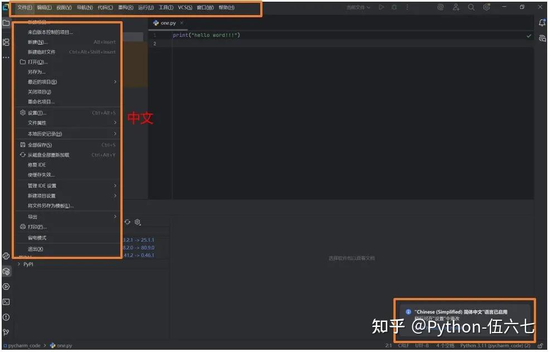Screen dimensions: 550x352
Task: Open the Terminal tool window icon
Action: pos(6,301)
